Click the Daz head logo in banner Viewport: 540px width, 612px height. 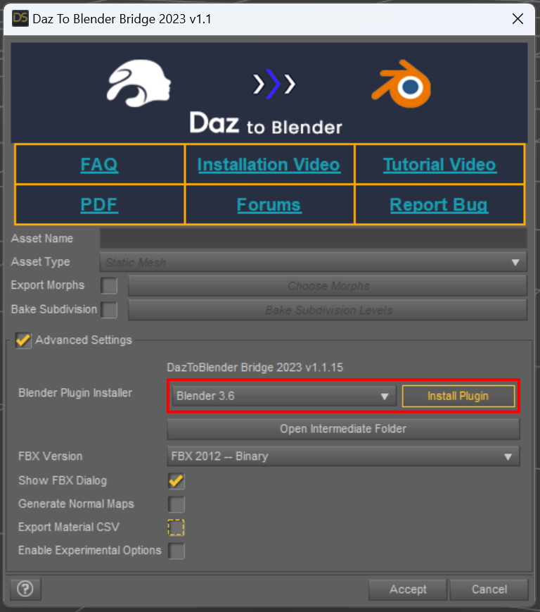(139, 83)
